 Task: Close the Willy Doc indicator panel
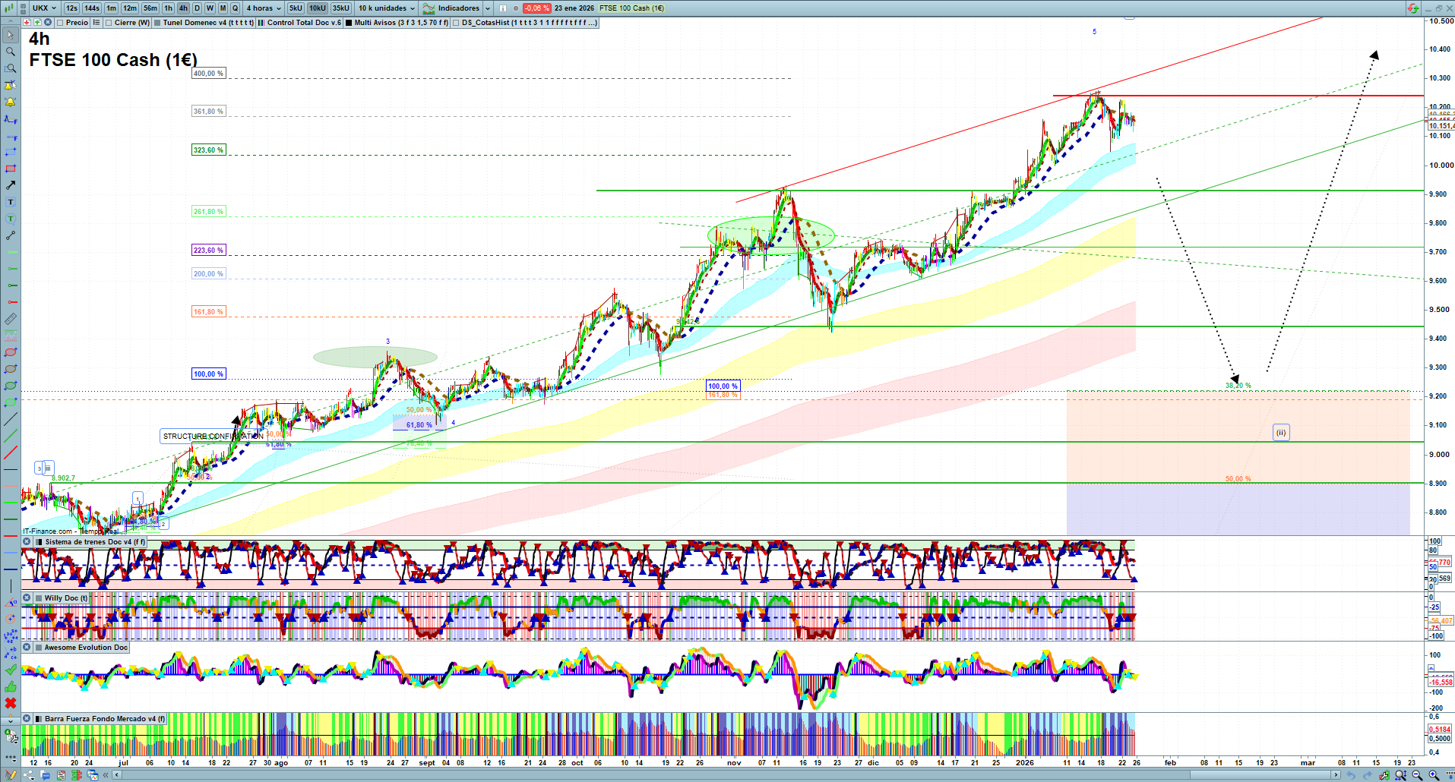click(x=27, y=598)
